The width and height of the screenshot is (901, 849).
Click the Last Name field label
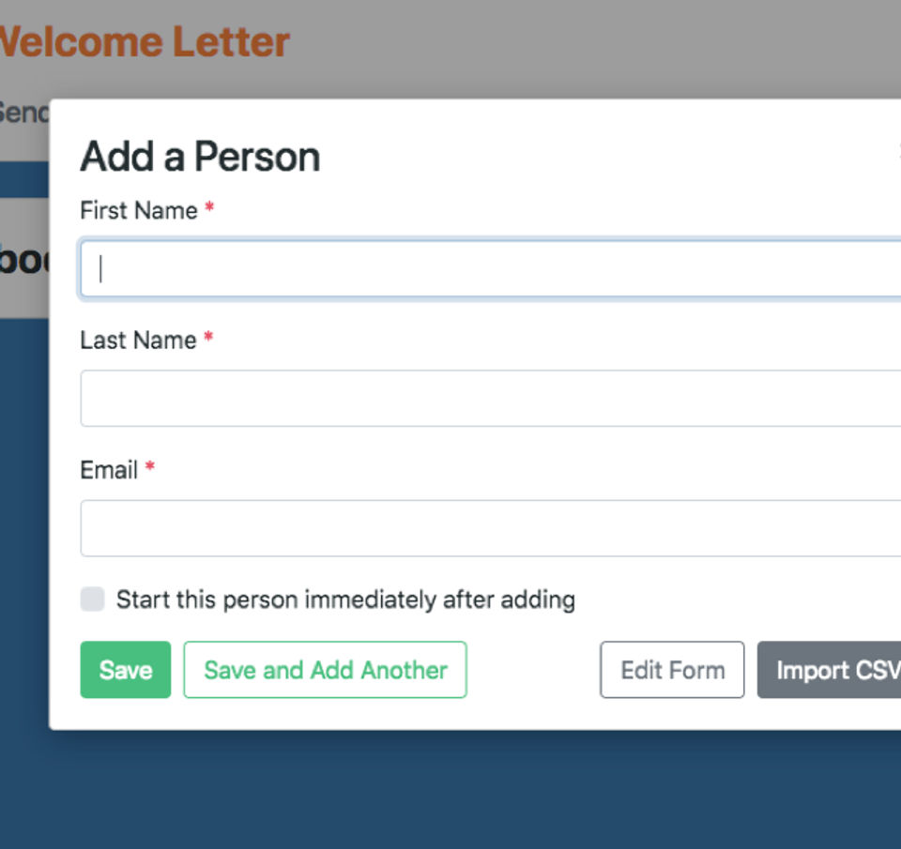[138, 340]
